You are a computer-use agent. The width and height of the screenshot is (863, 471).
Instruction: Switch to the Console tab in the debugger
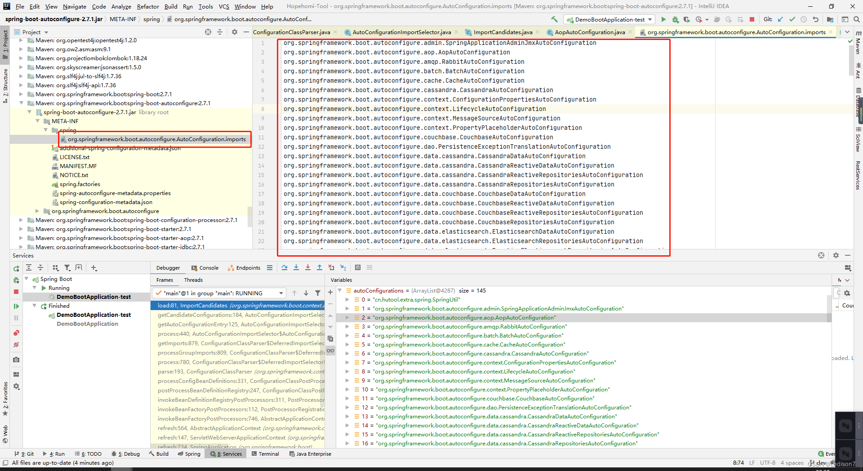[x=205, y=267]
